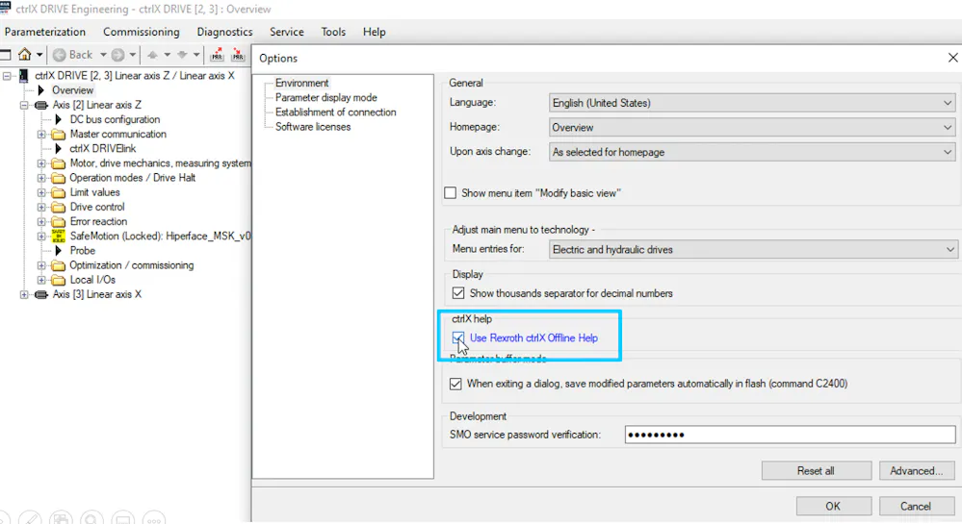Open the Commissioning menu

[x=142, y=32]
